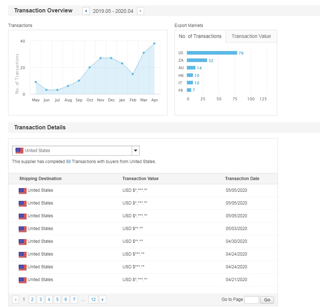320x308 pixels.
Task: Click the Go to Page input field
Action: click(251, 300)
